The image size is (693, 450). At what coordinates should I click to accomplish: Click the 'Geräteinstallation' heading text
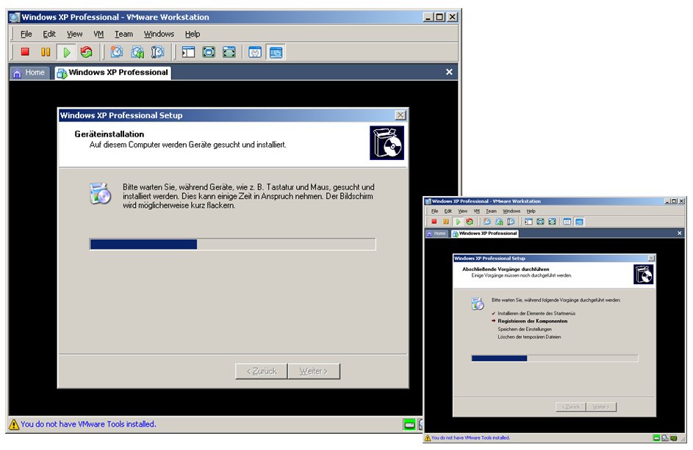pyautogui.click(x=109, y=134)
